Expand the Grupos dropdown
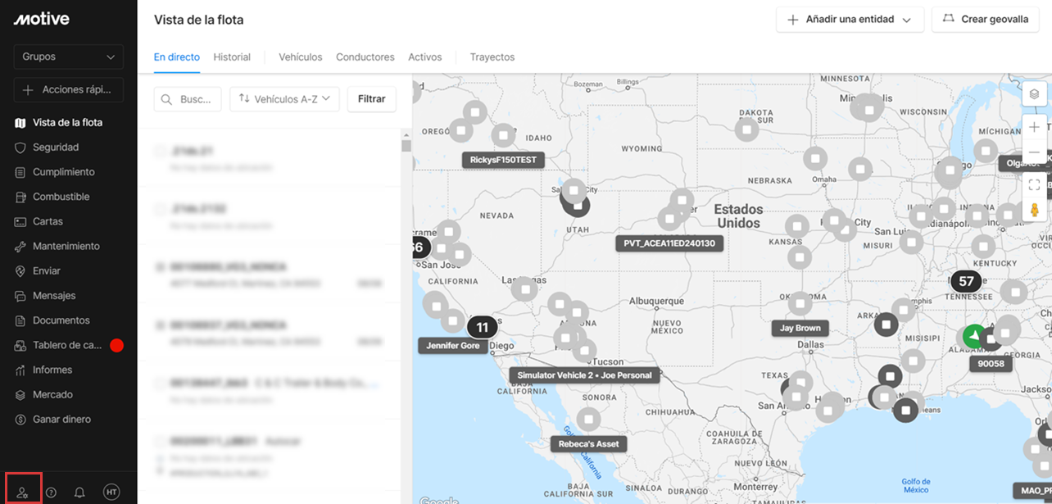This screenshot has height=504, width=1052. click(69, 57)
